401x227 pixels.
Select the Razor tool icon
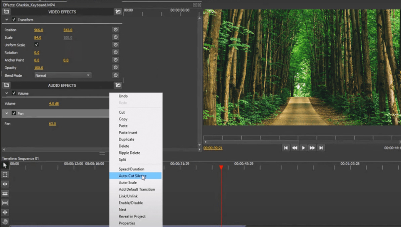tap(5, 193)
